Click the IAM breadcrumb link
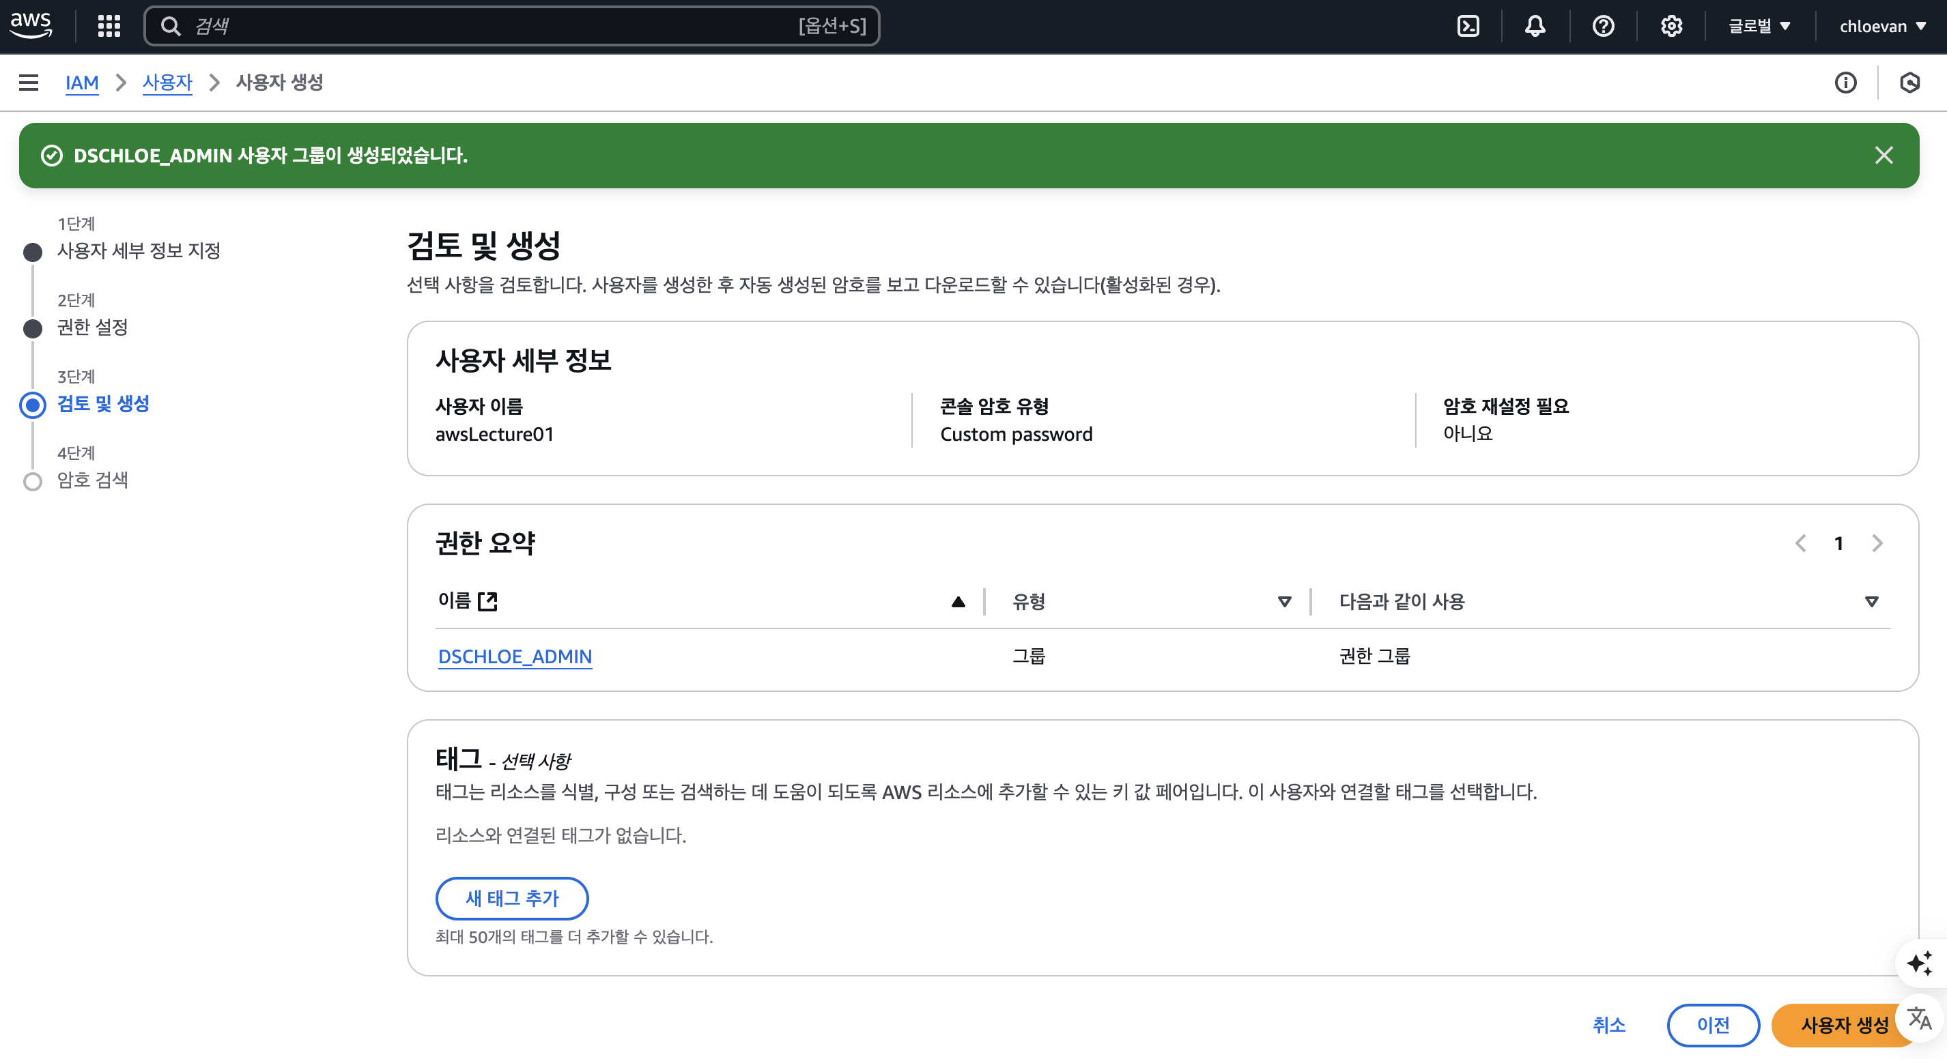Image resolution: width=1947 pixels, height=1059 pixels. pos(82,83)
